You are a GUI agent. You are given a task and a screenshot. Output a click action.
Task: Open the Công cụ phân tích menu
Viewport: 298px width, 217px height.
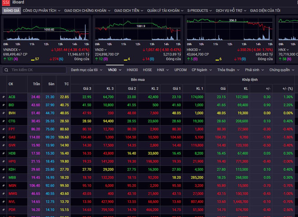[x=41, y=10]
